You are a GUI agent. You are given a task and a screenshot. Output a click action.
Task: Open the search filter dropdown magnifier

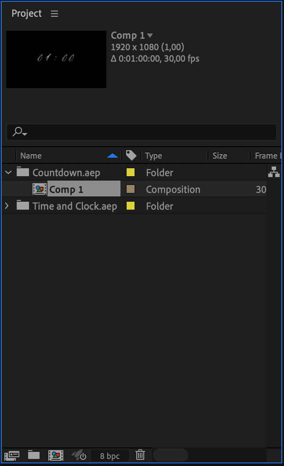click(20, 132)
